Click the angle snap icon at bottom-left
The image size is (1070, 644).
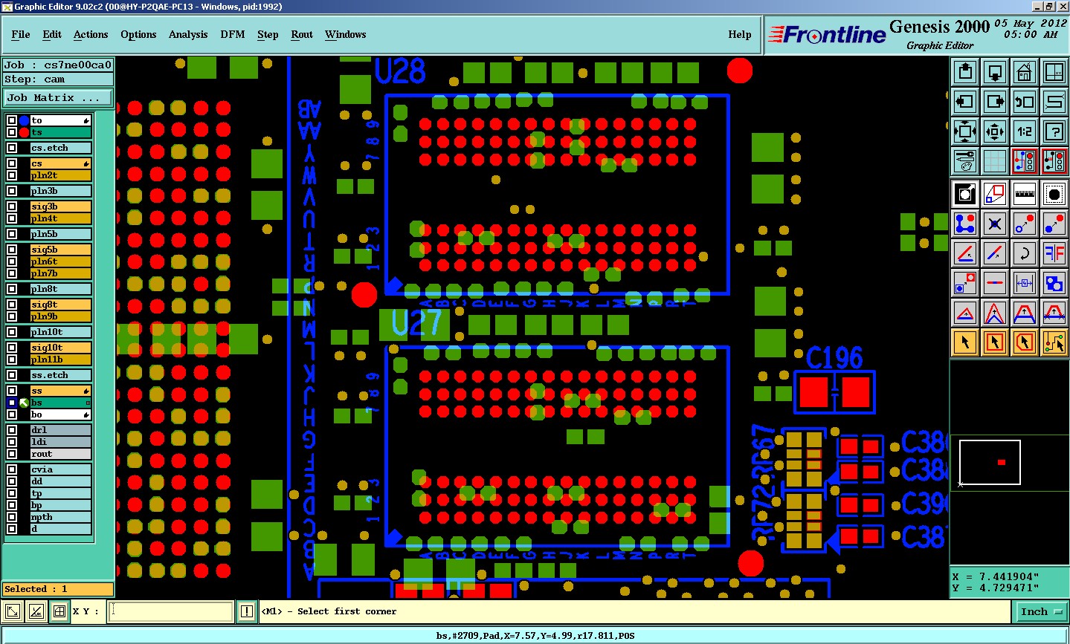(x=36, y=611)
